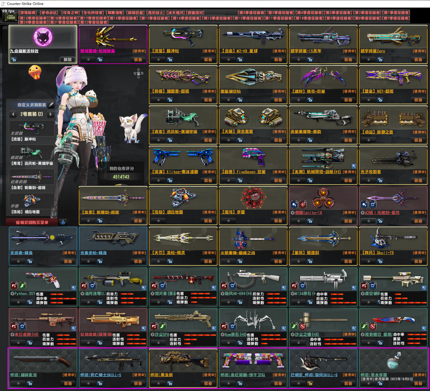Open wrench settings on Bow原石 card
The height and width of the screenshot is (391, 430).
[284, 328]
